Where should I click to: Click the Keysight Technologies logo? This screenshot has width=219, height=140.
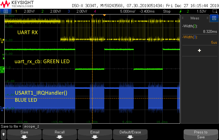pos(17,4)
